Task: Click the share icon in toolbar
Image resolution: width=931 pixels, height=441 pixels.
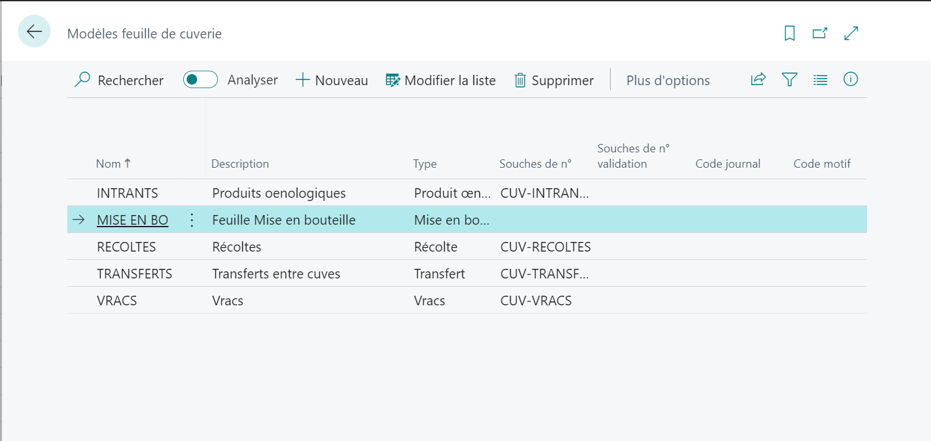Action: point(758,79)
